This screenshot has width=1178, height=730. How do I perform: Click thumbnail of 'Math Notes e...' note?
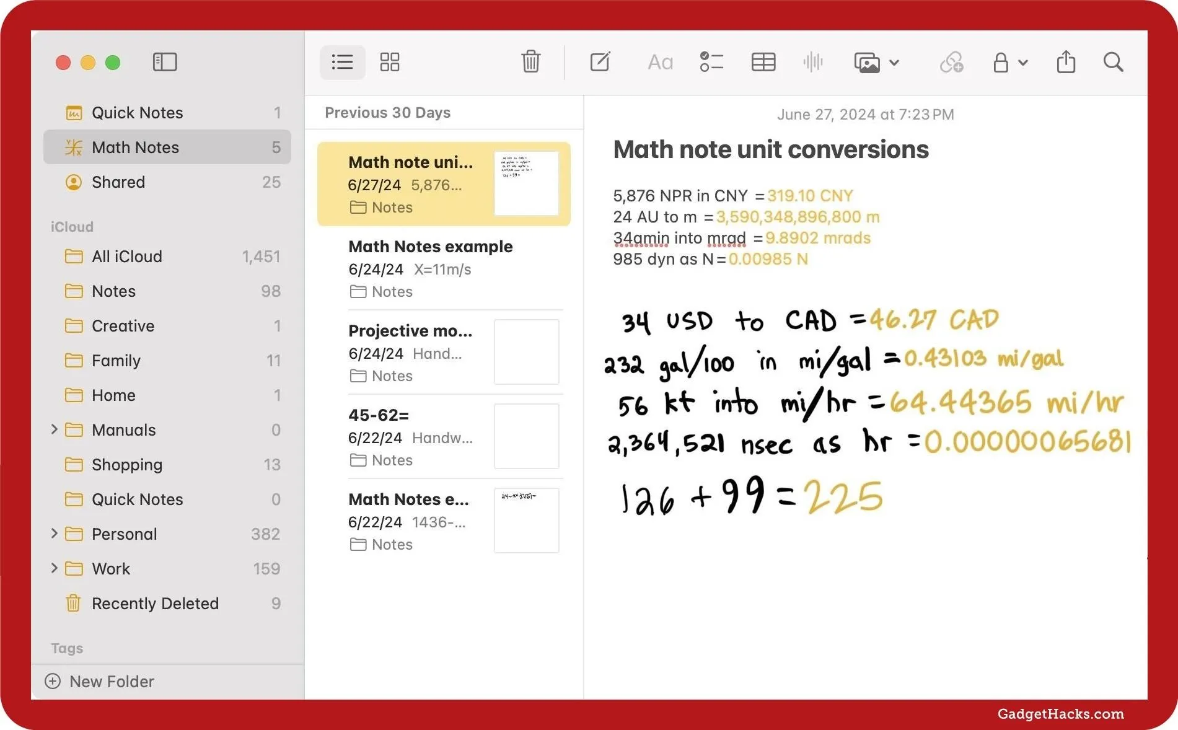[x=527, y=521]
